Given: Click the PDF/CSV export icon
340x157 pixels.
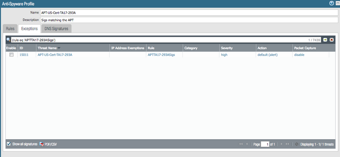Looking at the screenshot, I should (42, 144).
